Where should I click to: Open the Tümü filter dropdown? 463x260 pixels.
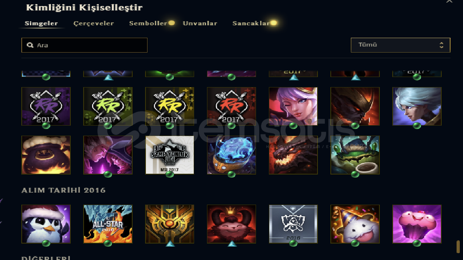[400, 45]
